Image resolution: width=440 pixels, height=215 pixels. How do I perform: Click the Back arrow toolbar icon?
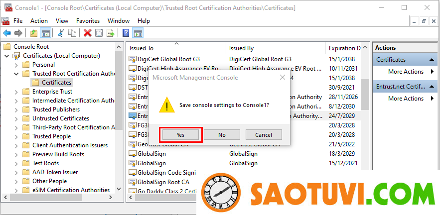(7, 33)
